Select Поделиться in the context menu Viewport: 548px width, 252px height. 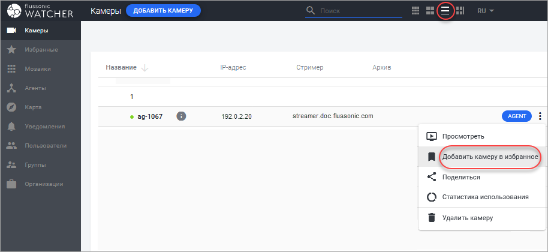point(460,177)
